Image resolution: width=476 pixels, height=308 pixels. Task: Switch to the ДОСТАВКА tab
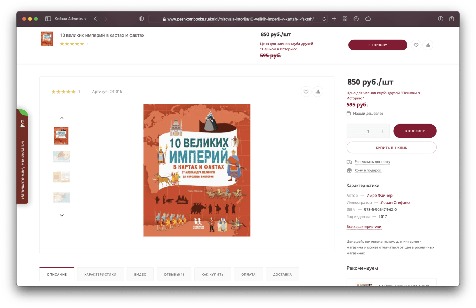(x=282, y=274)
